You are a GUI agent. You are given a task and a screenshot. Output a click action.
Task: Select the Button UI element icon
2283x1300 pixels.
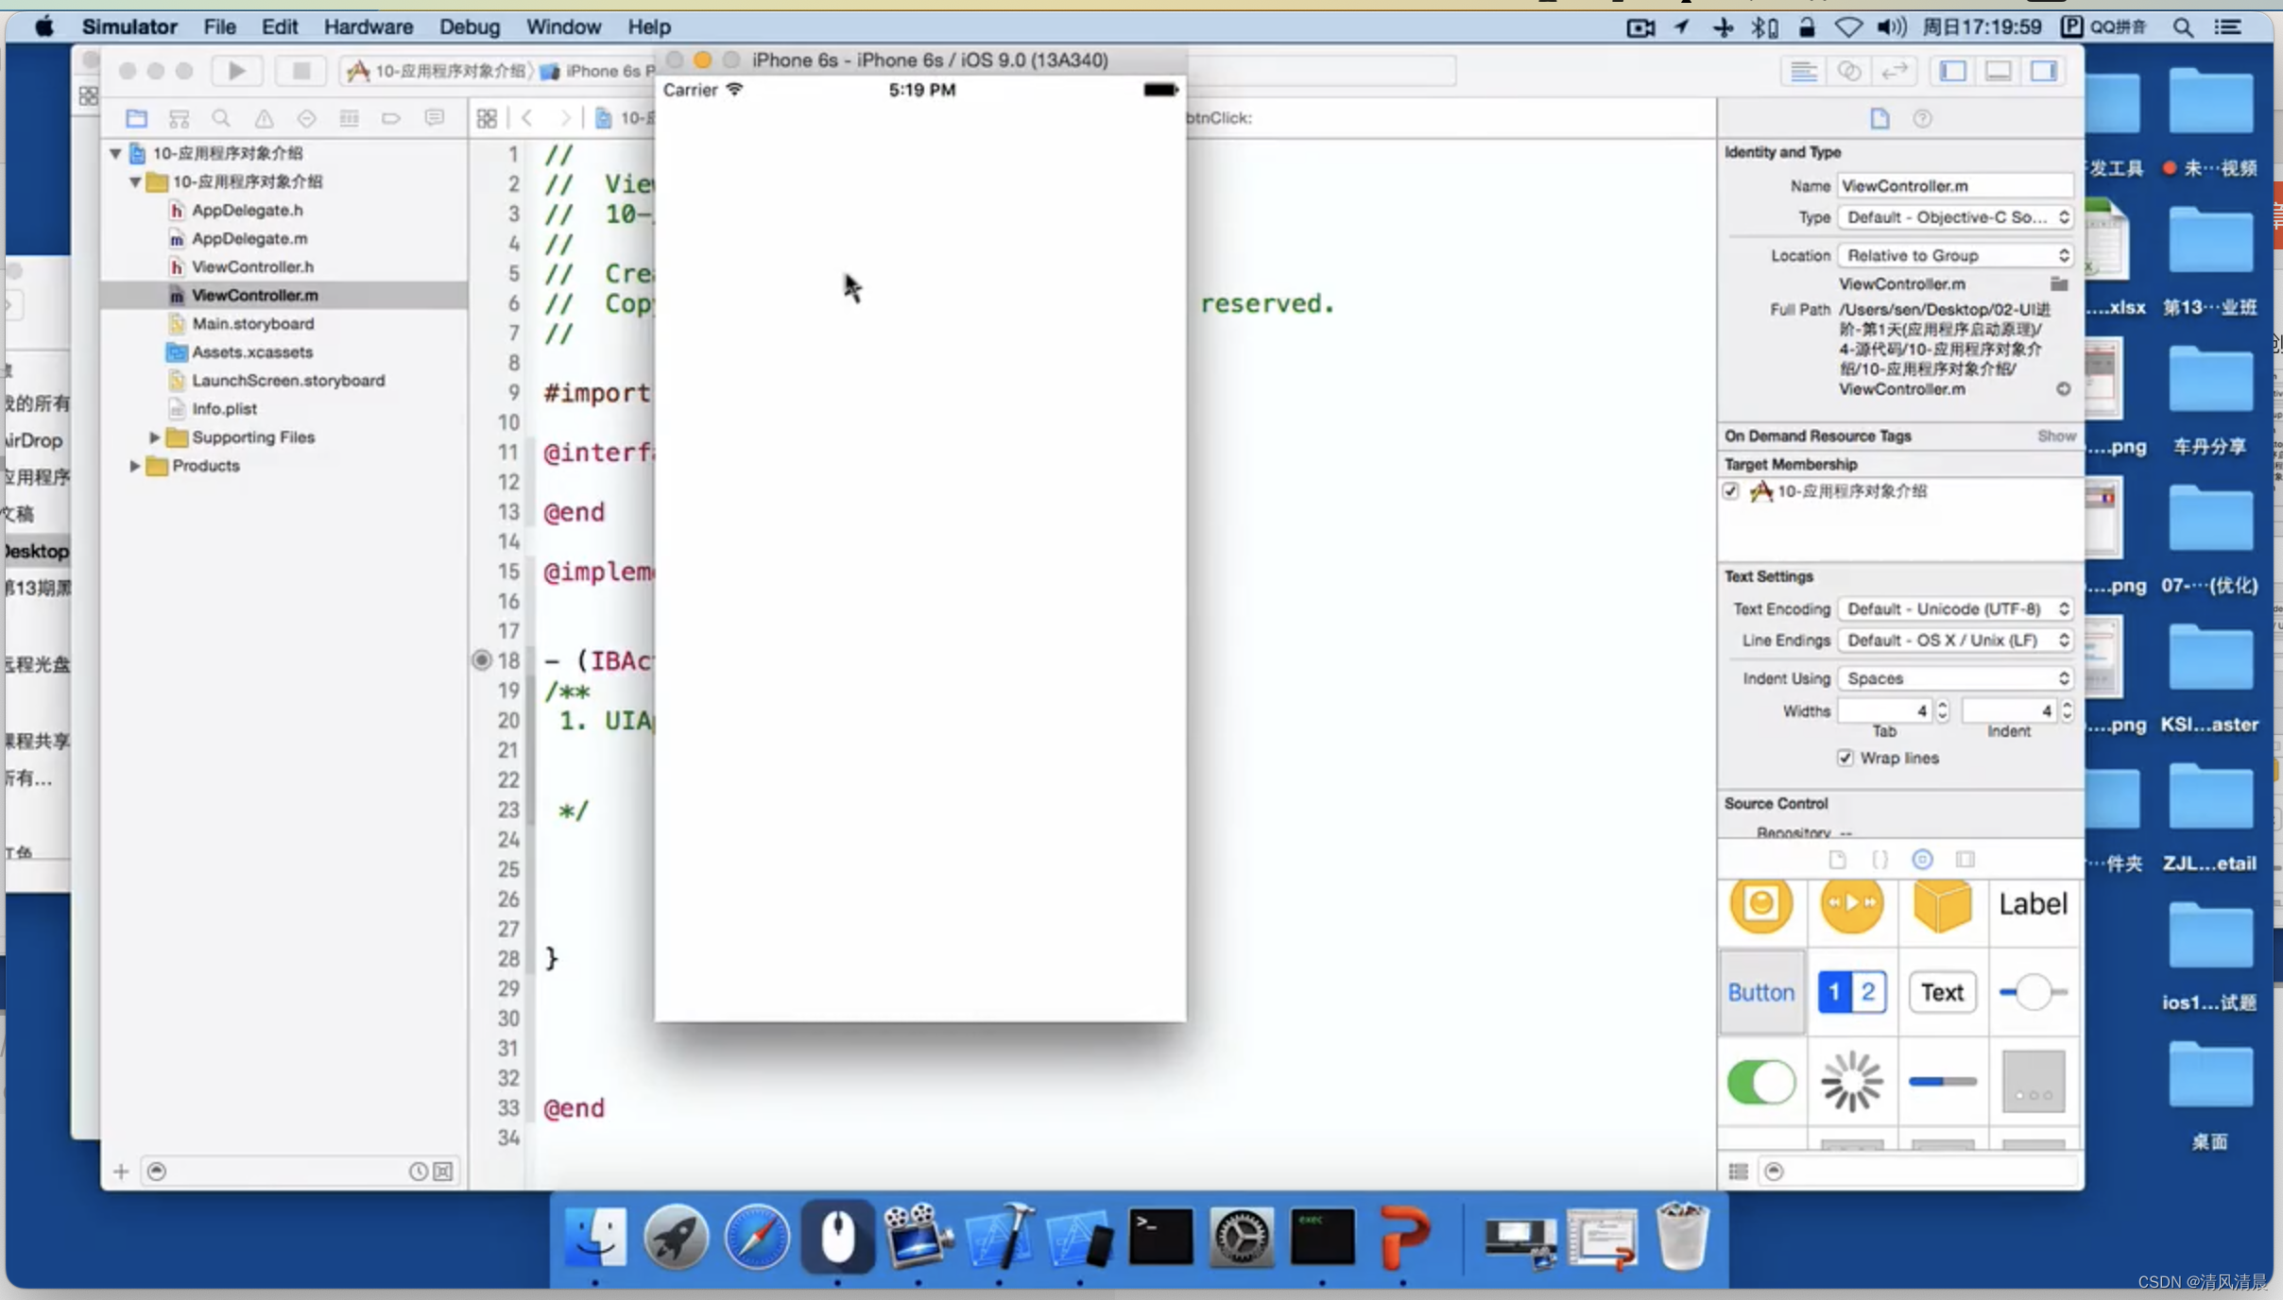(x=1760, y=991)
